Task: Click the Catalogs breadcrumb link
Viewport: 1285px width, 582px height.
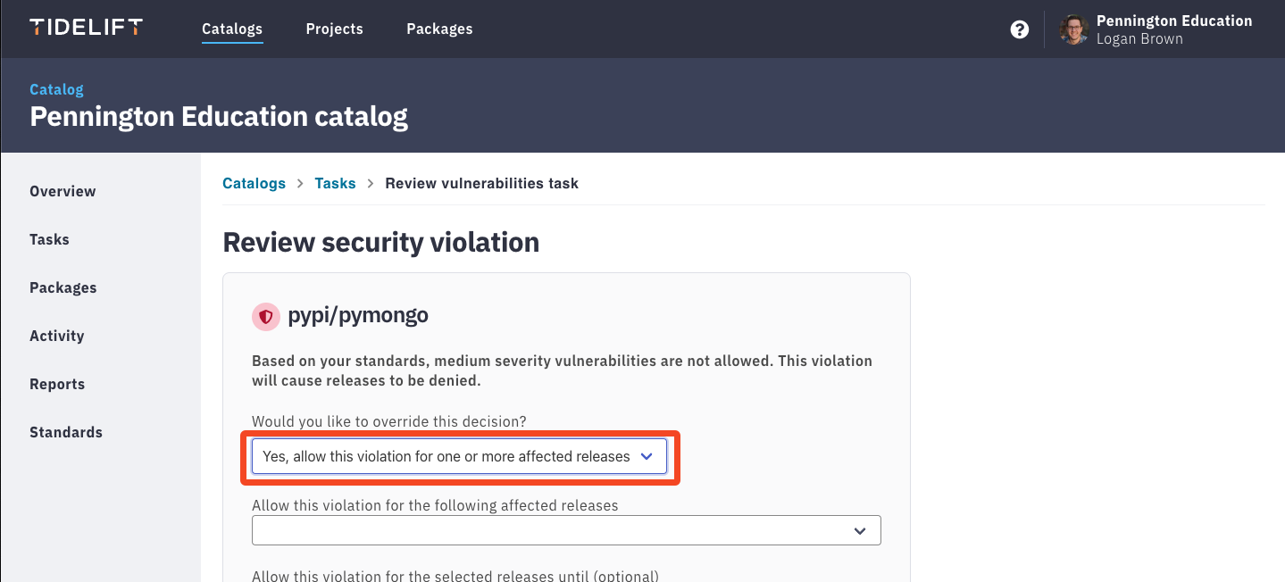Action: (254, 183)
